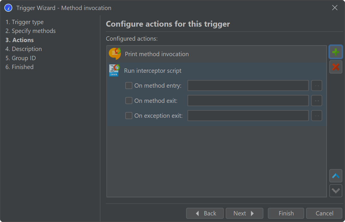Image resolution: width=345 pixels, height=222 pixels.
Task: Click the green plus add action icon
Action: [x=336, y=52]
